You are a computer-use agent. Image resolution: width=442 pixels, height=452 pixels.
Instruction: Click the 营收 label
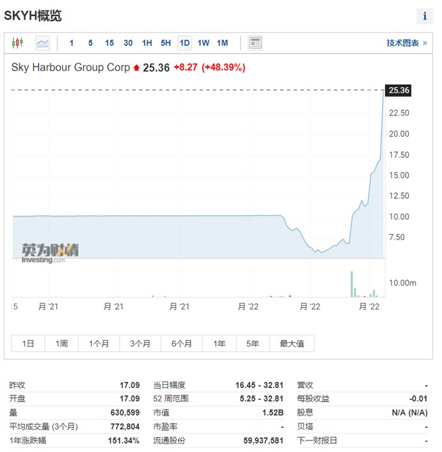(x=305, y=385)
